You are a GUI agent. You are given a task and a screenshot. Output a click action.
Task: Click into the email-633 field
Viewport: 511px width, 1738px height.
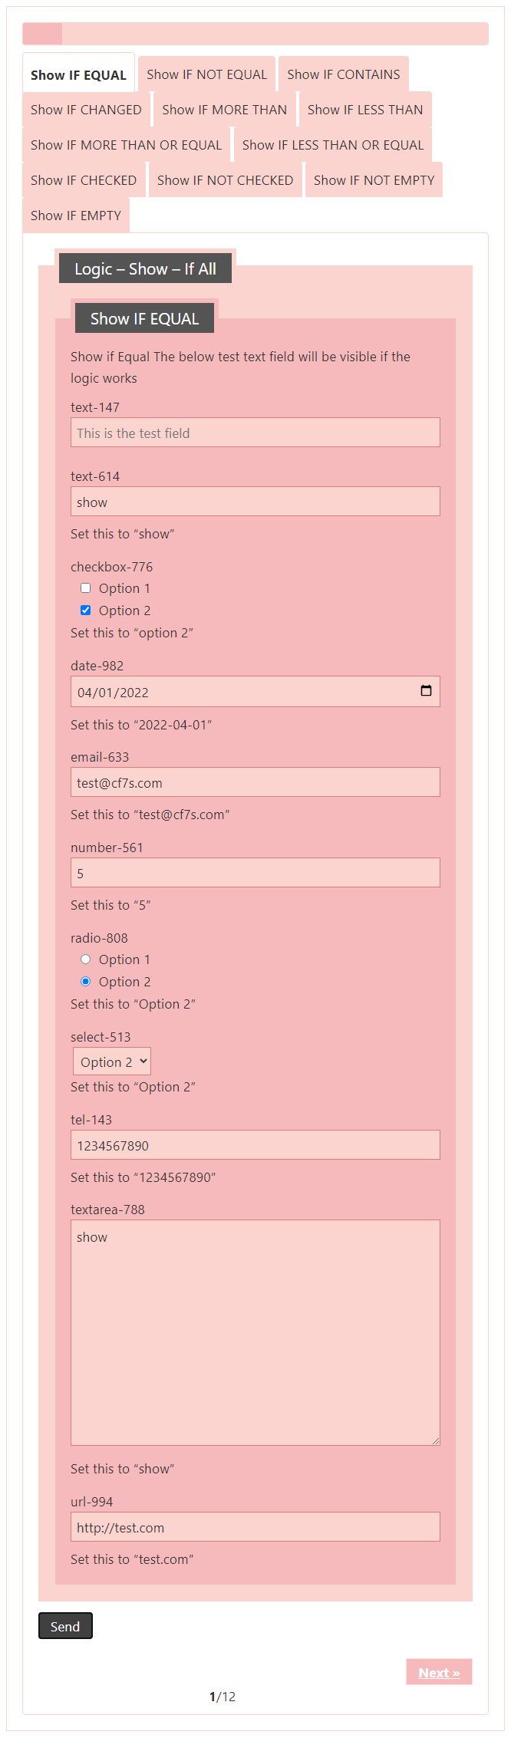click(255, 782)
